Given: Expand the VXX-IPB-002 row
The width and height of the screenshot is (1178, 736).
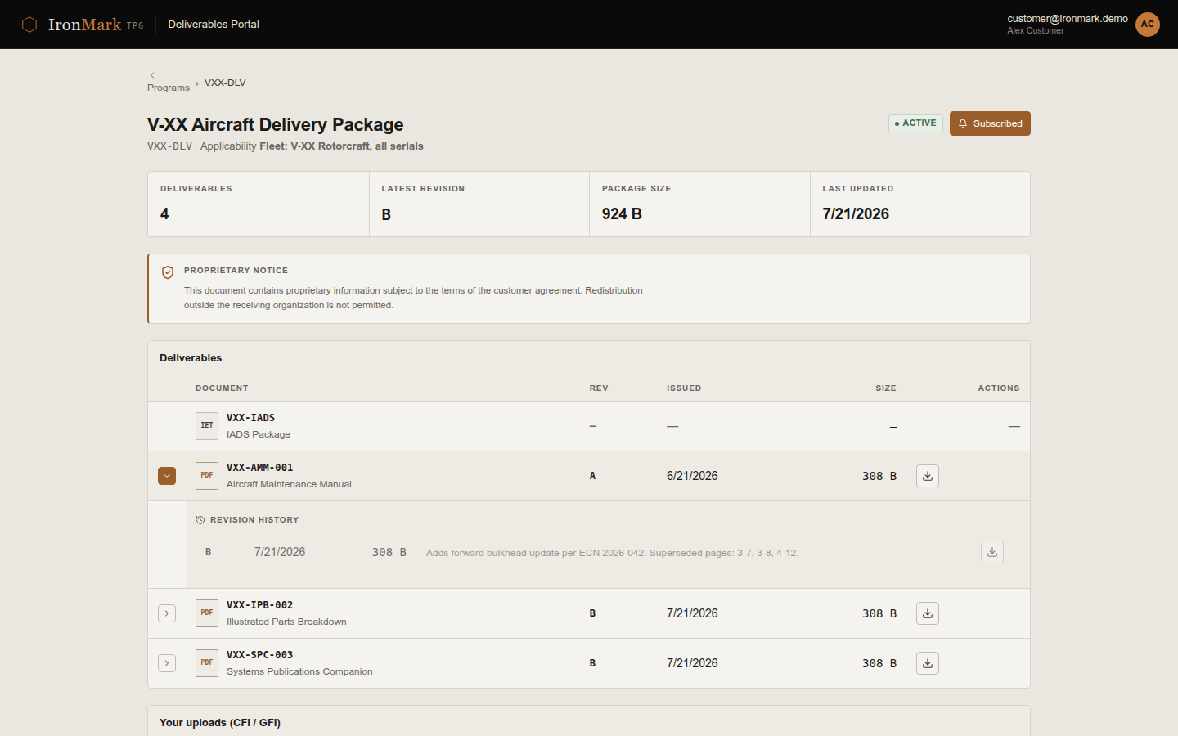Looking at the screenshot, I should pos(167,613).
